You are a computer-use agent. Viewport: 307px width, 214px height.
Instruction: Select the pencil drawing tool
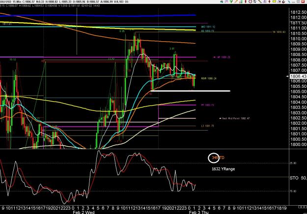click(x=236, y=1)
